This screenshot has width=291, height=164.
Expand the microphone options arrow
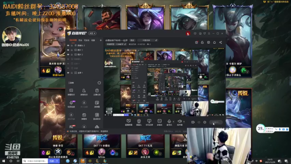pyautogui.click(x=174, y=122)
